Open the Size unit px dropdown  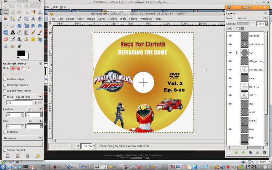pos(35,121)
